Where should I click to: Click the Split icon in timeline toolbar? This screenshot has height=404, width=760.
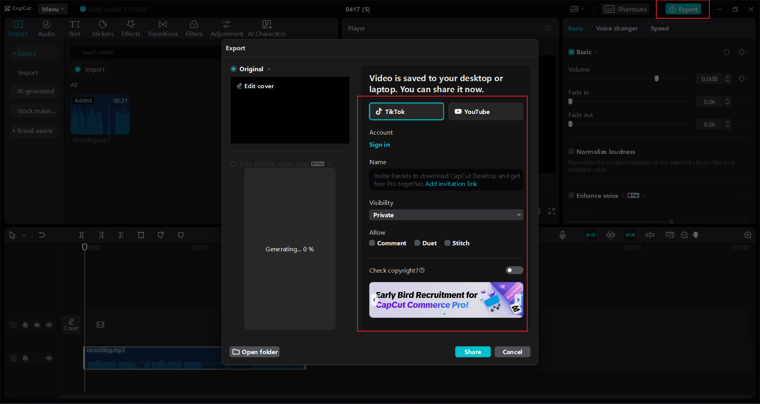pos(82,235)
